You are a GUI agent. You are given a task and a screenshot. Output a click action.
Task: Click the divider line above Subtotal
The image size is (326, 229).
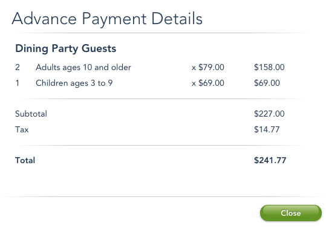(160, 99)
